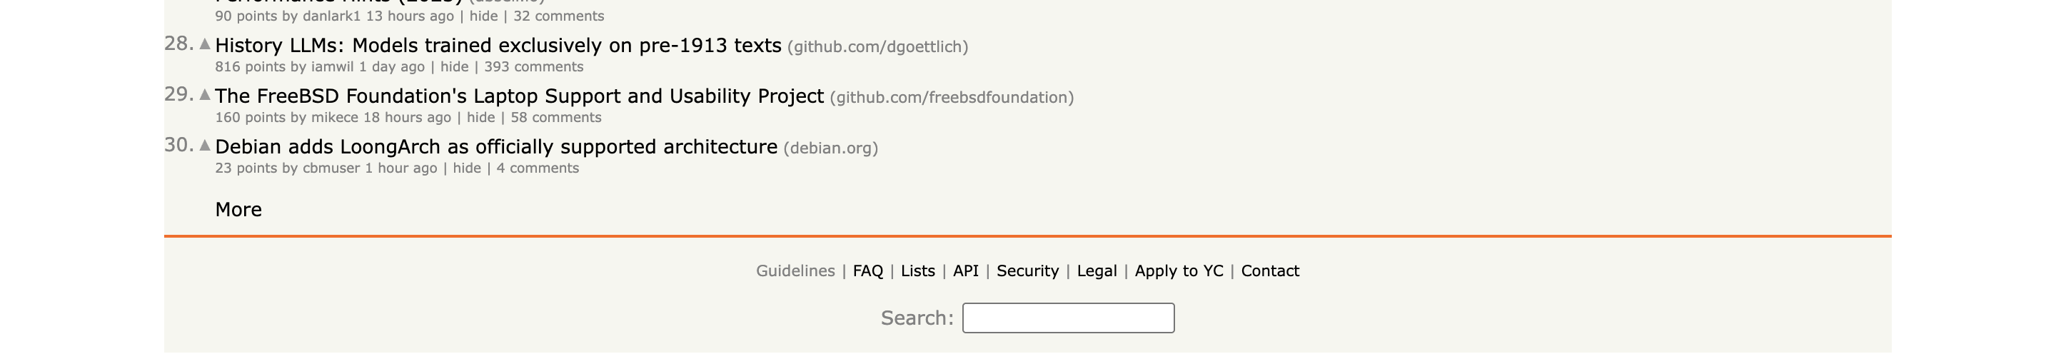Open History LLMs pre-1913 texts article
This screenshot has height=364, width=2056.
(498, 46)
